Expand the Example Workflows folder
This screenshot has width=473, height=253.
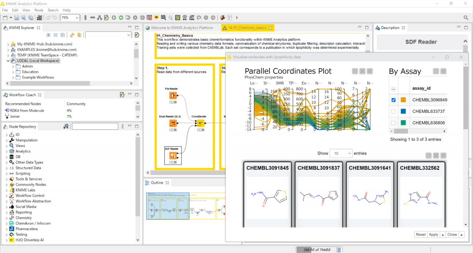tap(13, 77)
